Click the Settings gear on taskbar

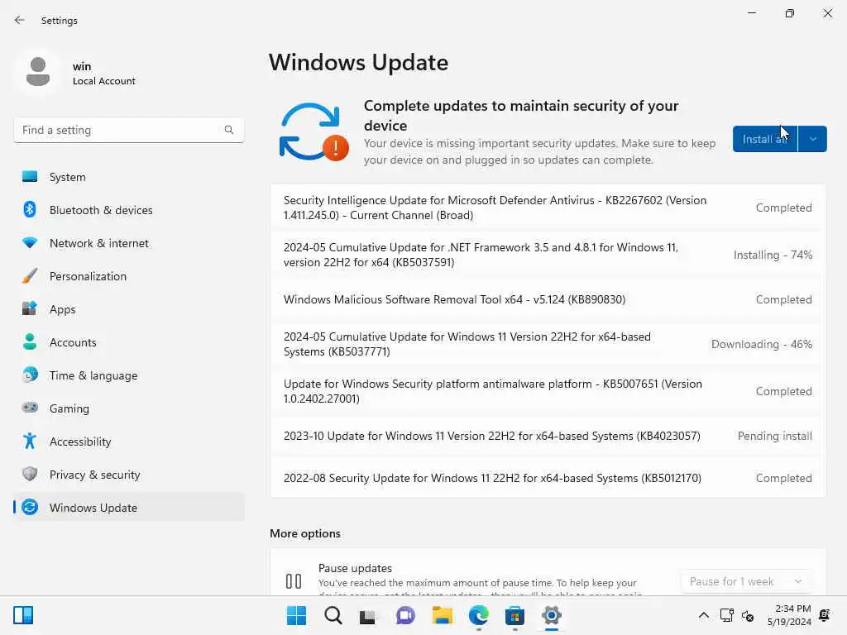tap(552, 615)
